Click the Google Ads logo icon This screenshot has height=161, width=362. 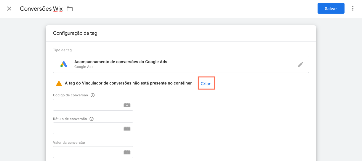(x=64, y=64)
